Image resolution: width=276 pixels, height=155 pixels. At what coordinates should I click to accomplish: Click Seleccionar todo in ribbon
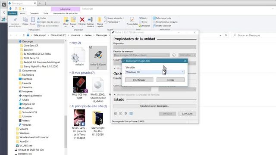(x=162, y=18)
